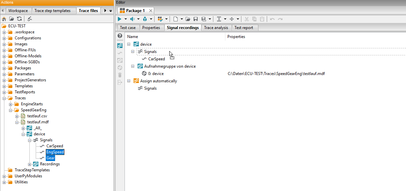406x191 pixels.
Task: Click the add signal group icon in side toolbar
Action: tap(120, 46)
